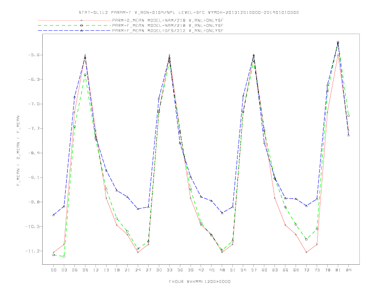Screen dimensions: 380x294
Task: Click x-axis forecast hour label 30
Action: (159, 270)
